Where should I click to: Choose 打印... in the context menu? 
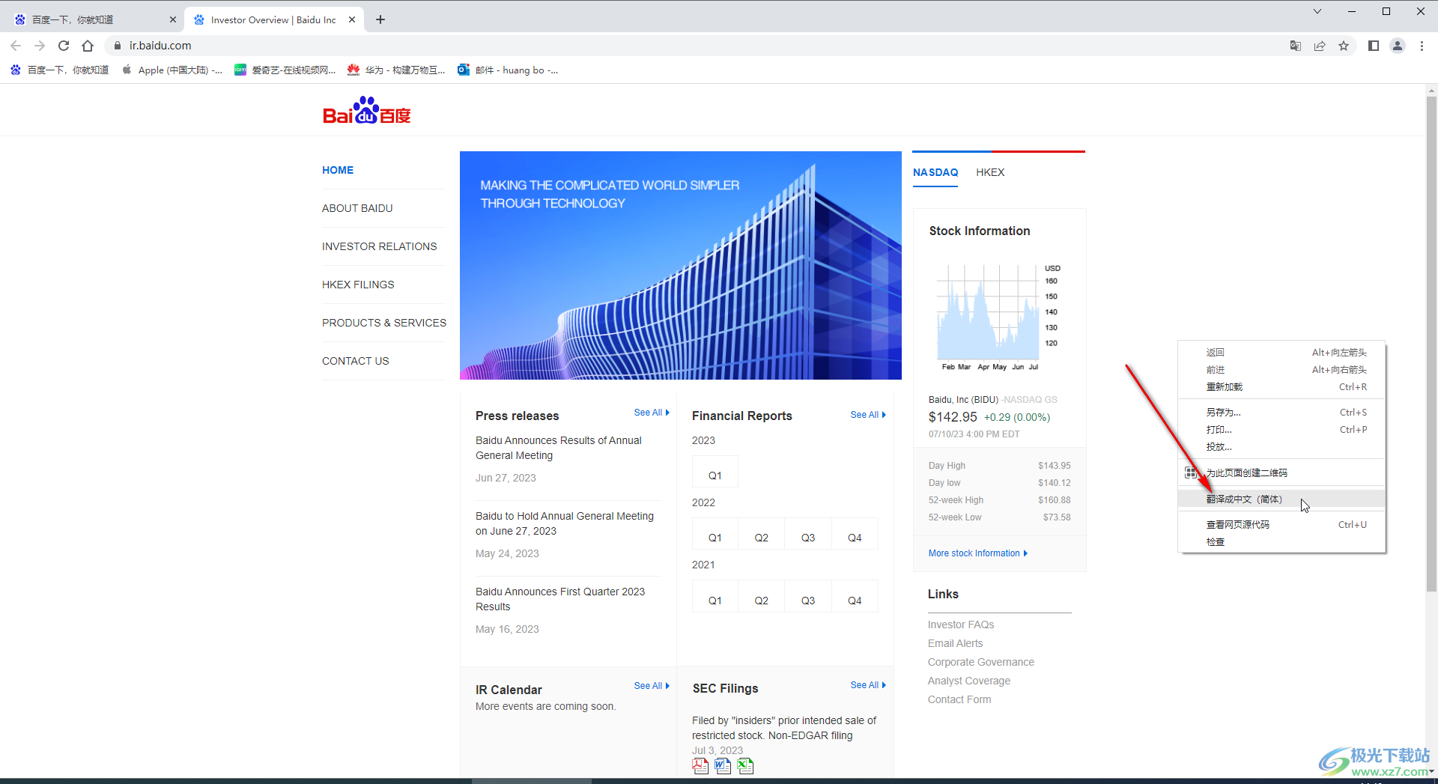(1281, 429)
